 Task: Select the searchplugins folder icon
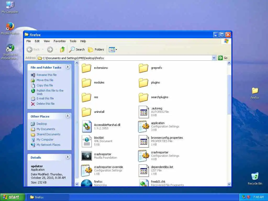pyautogui.click(x=143, y=97)
